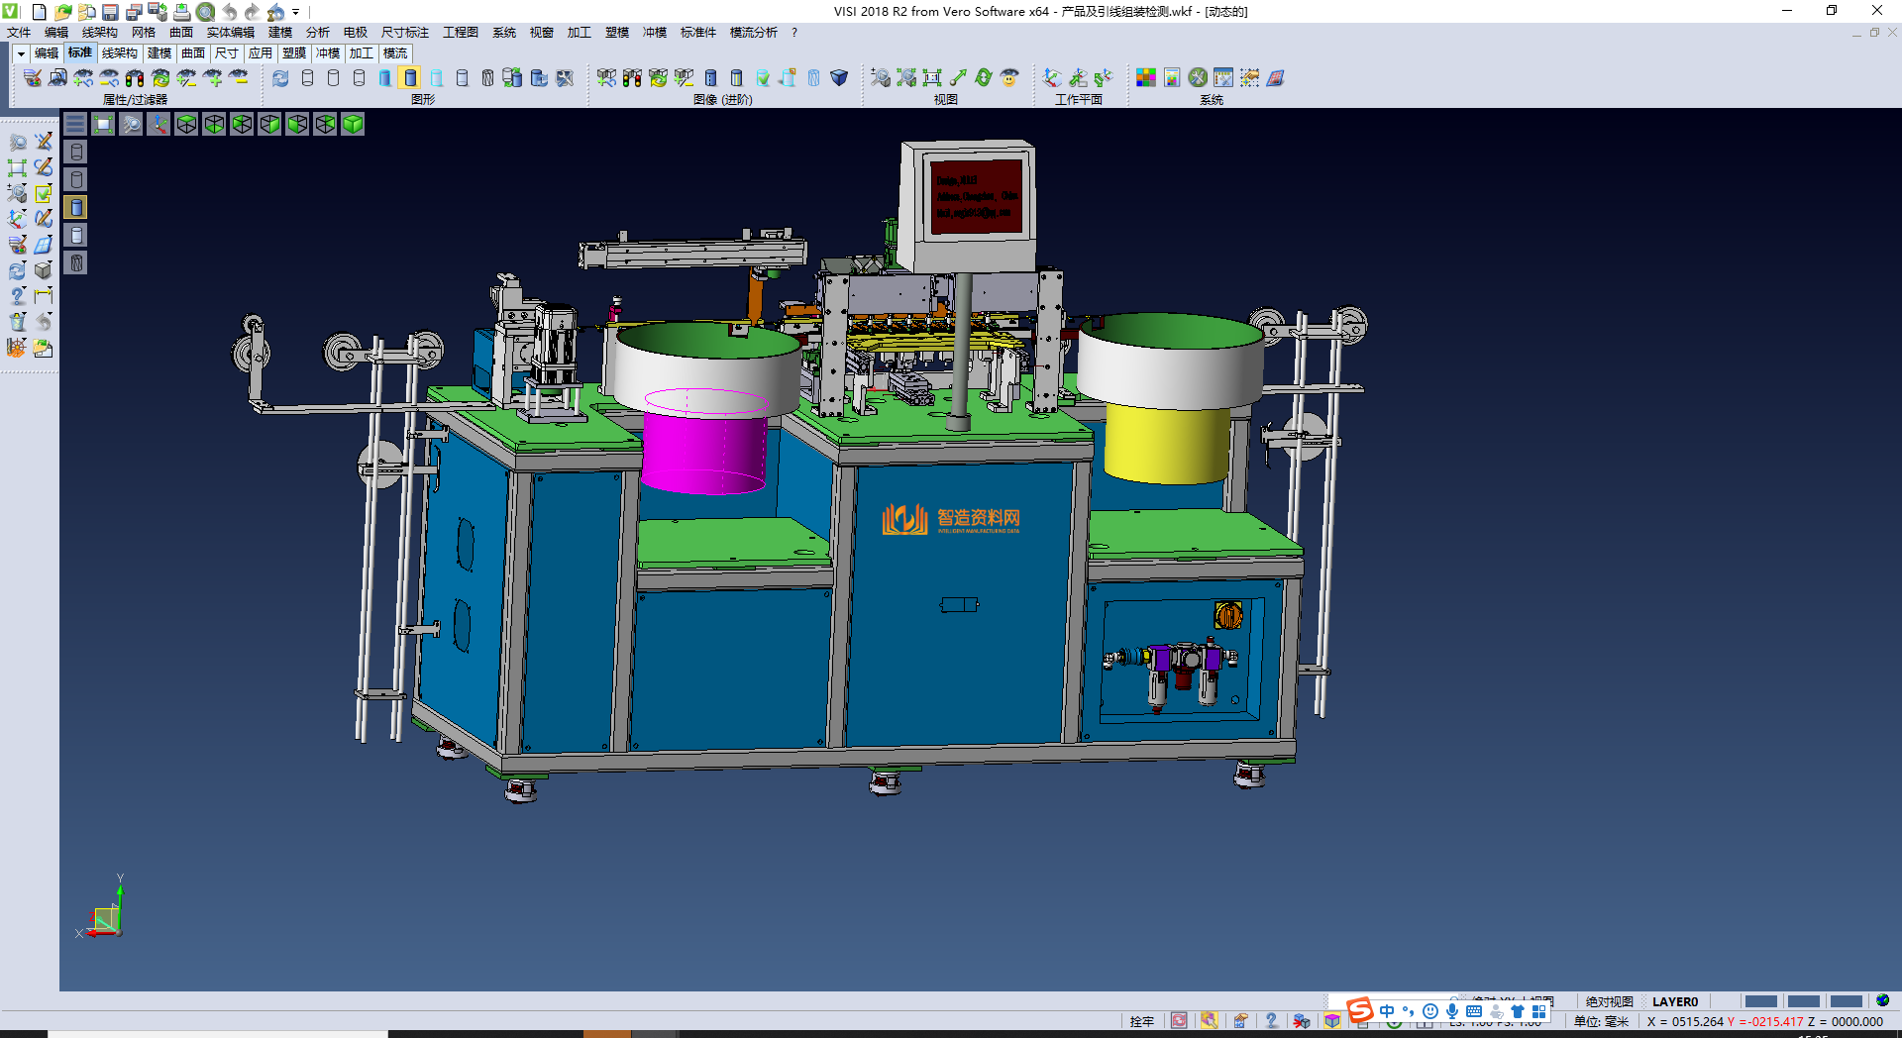Click the traffic light filter icon
The image size is (1902, 1038).
[135, 77]
